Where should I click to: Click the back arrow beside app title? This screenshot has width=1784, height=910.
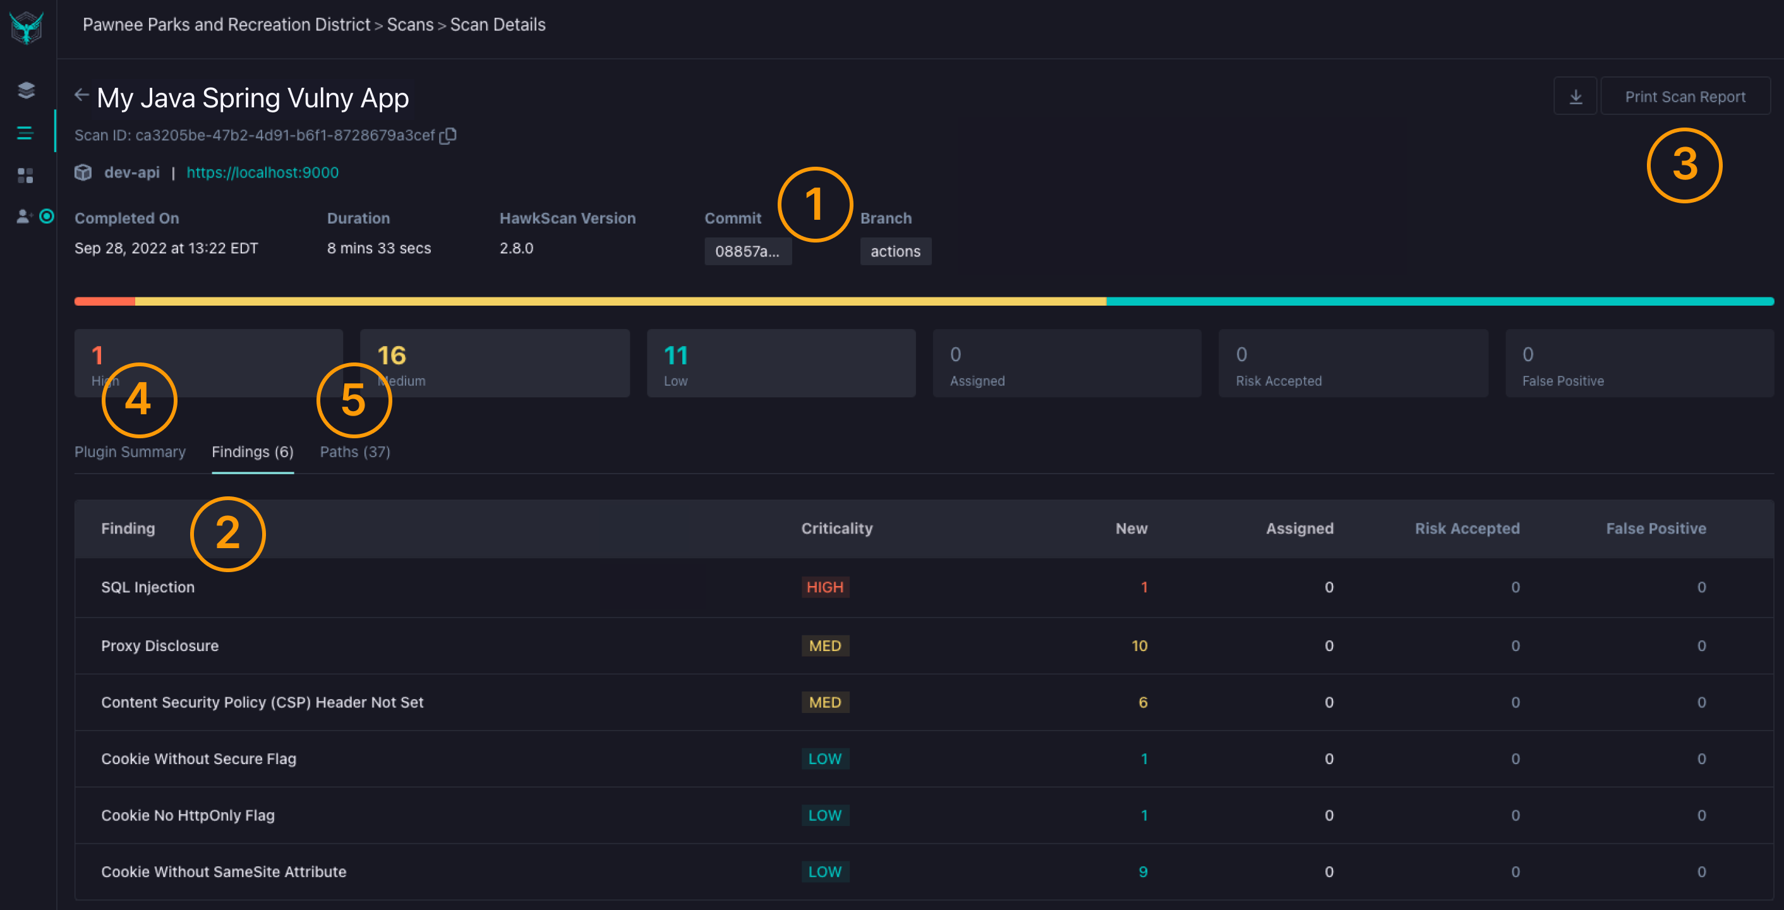coord(81,95)
